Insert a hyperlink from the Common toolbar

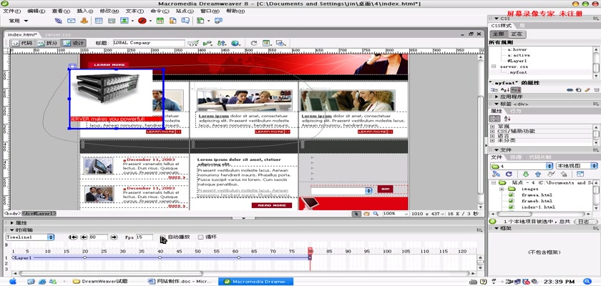(x=58, y=21)
